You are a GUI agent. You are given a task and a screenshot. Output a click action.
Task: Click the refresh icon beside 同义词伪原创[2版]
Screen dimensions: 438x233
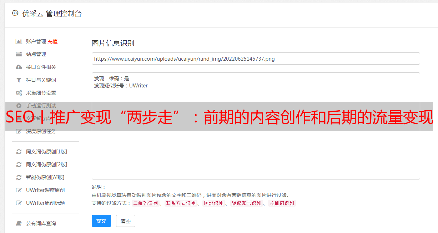[x=19, y=164]
